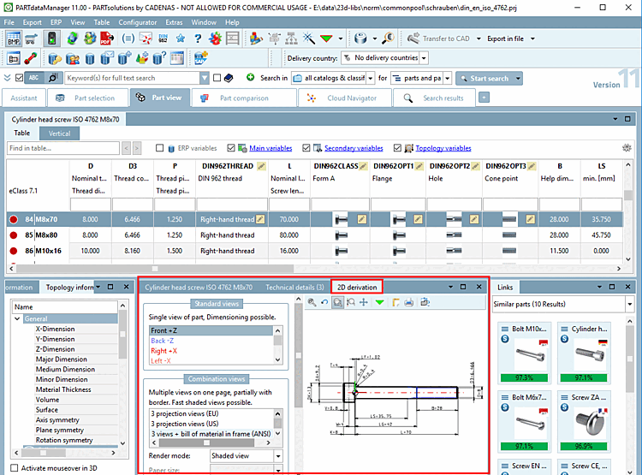Click the pan/move arrows icon in 2D view
The height and width of the screenshot is (475, 642).
pos(363,302)
